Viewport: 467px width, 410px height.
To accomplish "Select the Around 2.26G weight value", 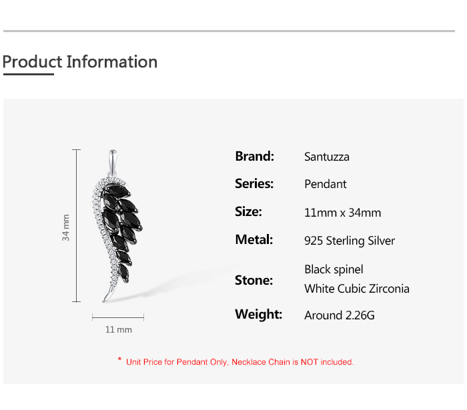I will 339,315.
